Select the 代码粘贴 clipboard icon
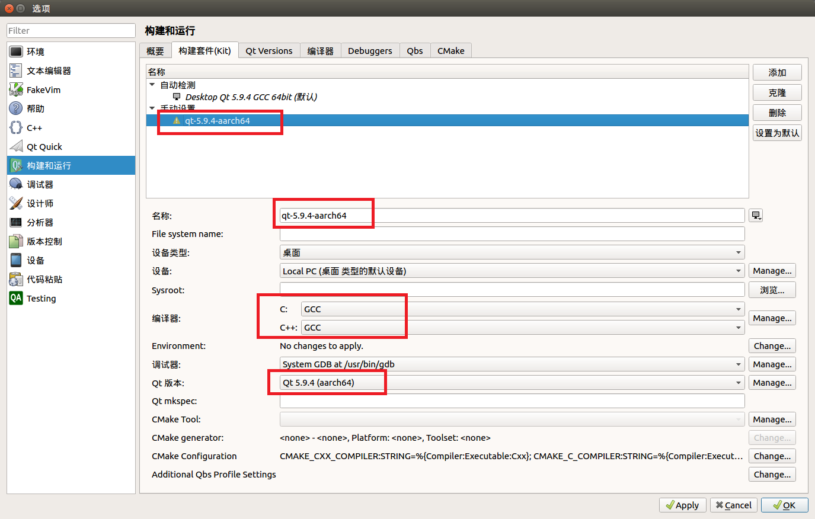 click(x=16, y=279)
